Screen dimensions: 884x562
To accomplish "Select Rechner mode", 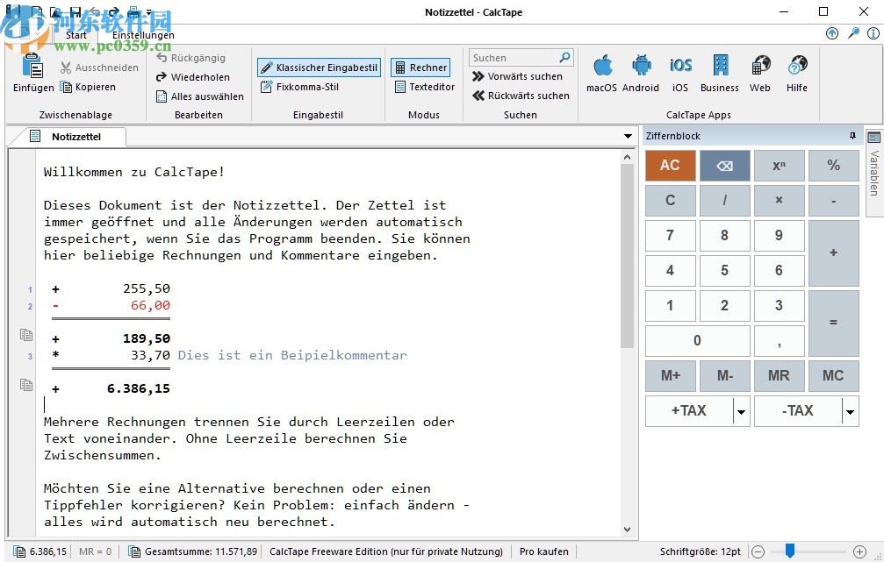I will point(420,68).
